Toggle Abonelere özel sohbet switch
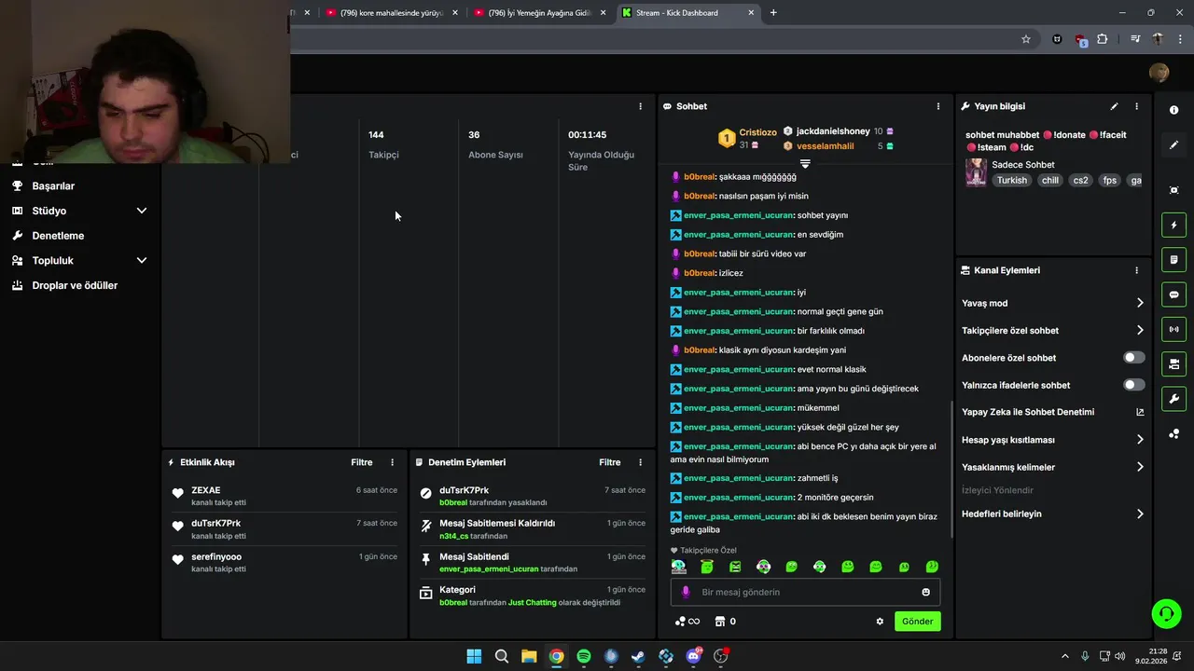The image size is (1194, 671). 1133,358
